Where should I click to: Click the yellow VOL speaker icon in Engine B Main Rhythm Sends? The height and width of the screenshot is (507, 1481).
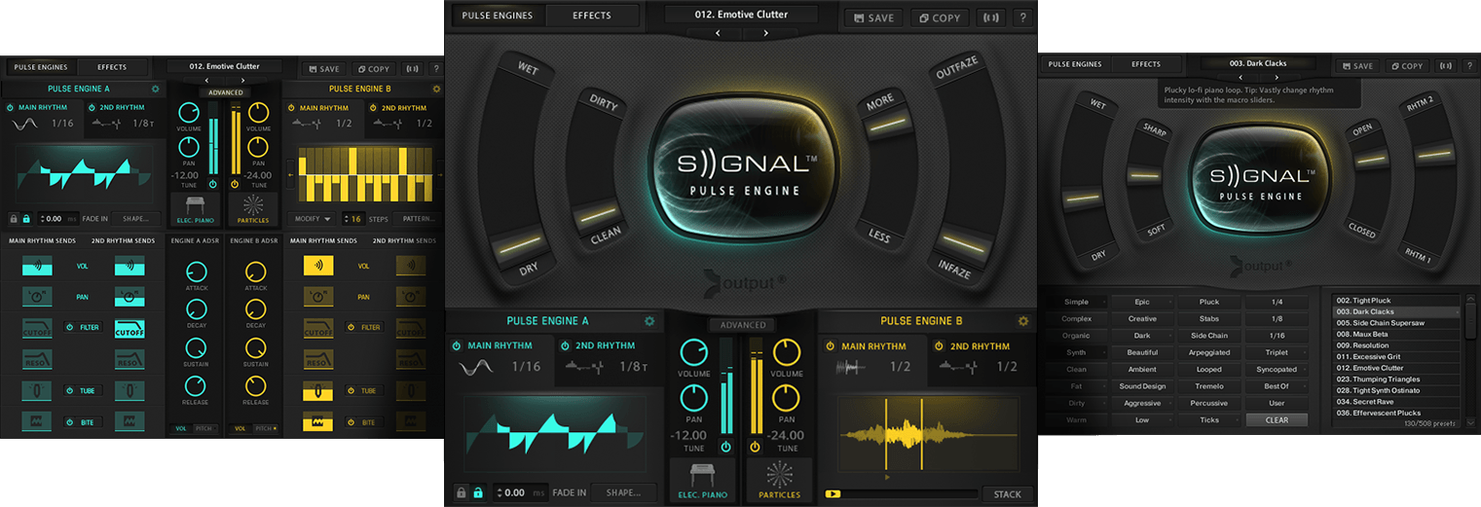pos(317,265)
